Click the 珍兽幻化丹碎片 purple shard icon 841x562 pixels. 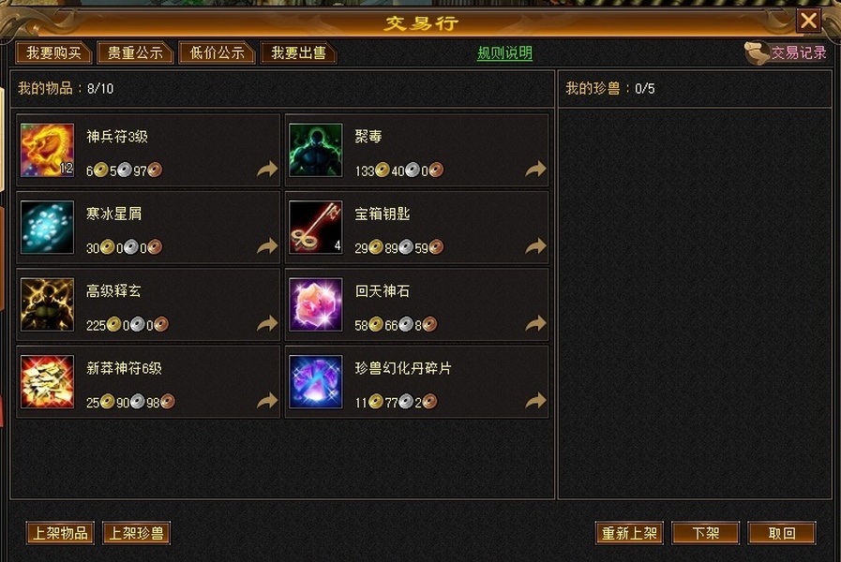coord(315,381)
